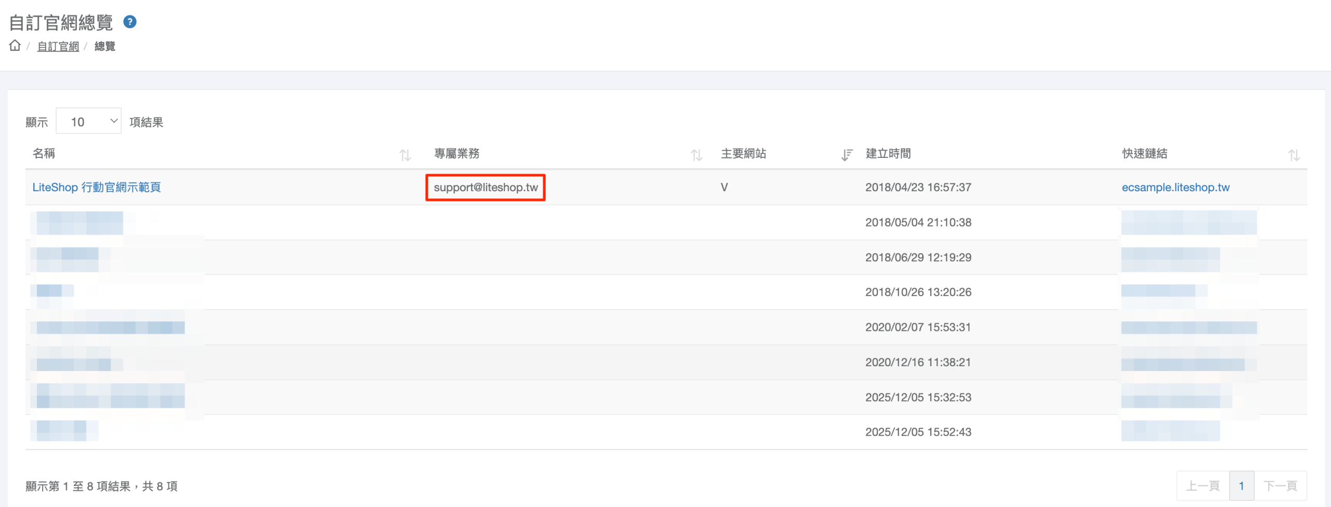The image size is (1331, 507).
Task: Sort by 主要網站 column sort icon
Action: (x=846, y=155)
